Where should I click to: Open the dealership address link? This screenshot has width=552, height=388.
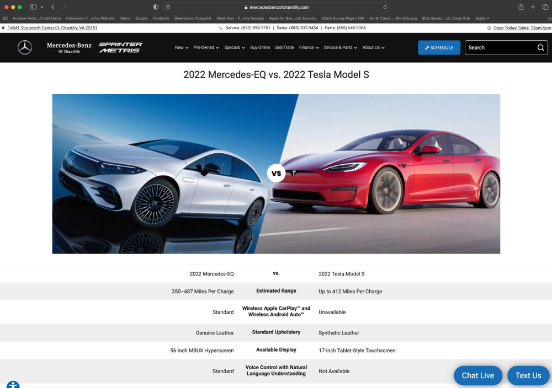[x=52, y=28]
